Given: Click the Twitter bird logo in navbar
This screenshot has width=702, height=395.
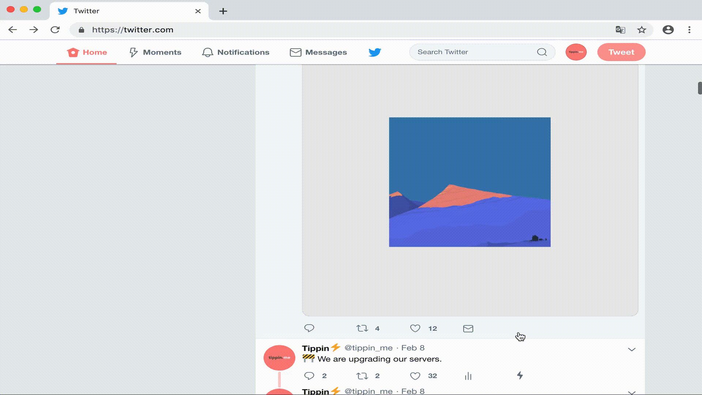Looking at the screenshot, I should (375, 52).
